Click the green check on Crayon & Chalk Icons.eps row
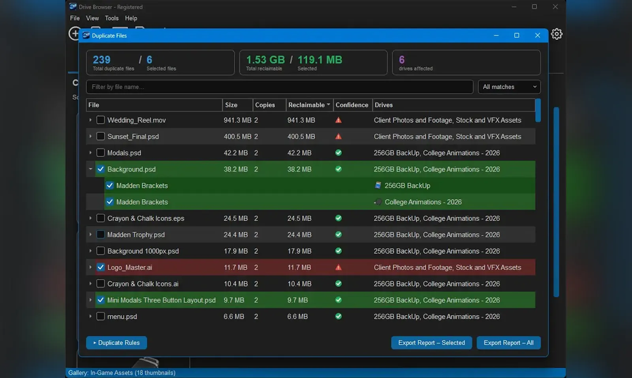Screen dimensions: 632x378 point(339,218)
